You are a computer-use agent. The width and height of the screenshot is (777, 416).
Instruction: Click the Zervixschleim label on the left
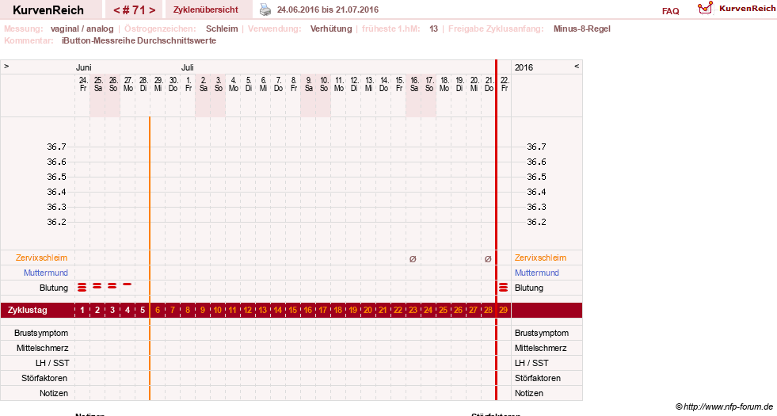tap(41, 258)
